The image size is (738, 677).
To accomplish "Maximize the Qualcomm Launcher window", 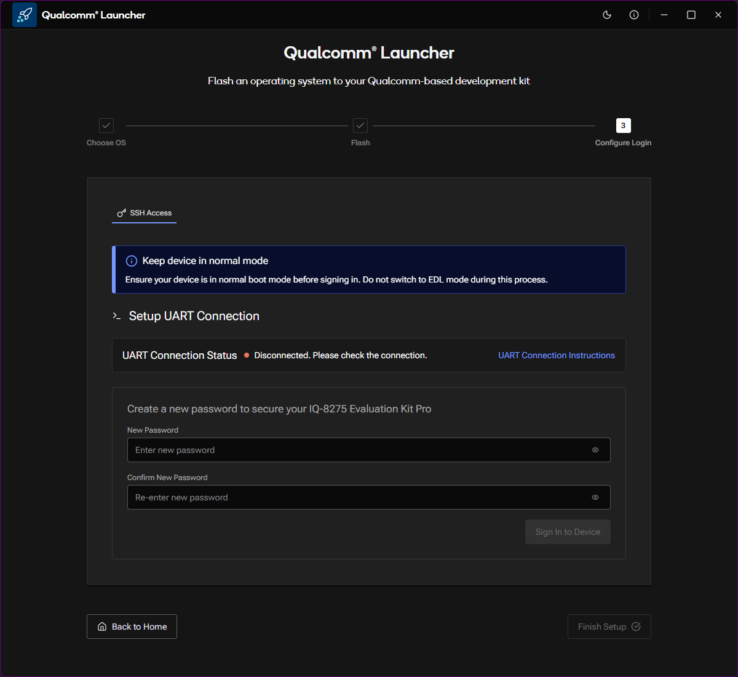I will pos(691,15).
